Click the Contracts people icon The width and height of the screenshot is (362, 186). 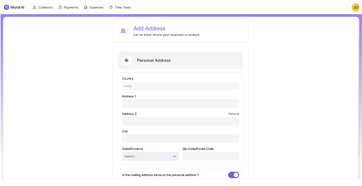(x=35, y=8)
